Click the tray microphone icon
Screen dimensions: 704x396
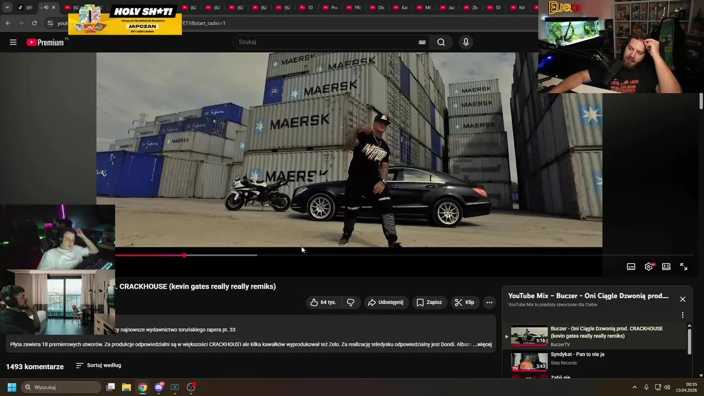[x=646, y=387]
